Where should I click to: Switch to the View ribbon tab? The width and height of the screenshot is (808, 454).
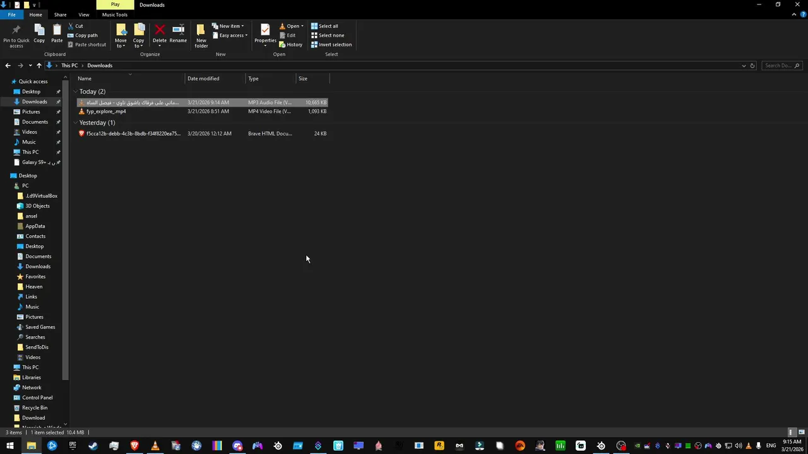pos(83,15)
